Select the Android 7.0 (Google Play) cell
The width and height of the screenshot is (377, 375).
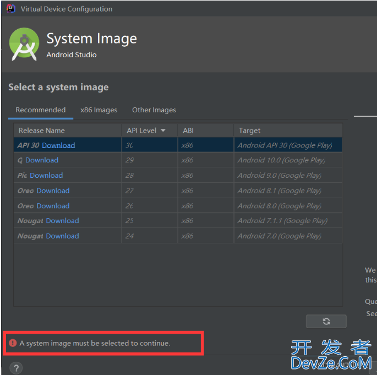coord(288,236)
